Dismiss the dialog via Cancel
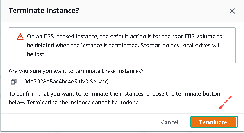This screenshot has width=244, height=133. (170, 122)
